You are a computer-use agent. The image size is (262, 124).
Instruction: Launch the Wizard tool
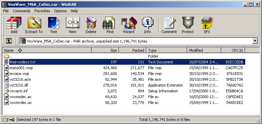click(x=129, y=25)
